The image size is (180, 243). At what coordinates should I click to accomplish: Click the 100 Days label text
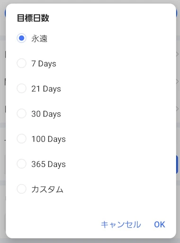pos(48,139)
